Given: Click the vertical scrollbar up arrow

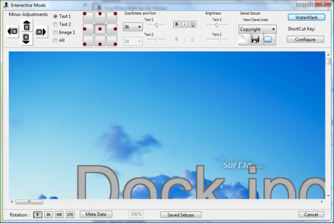Looking at the screenshot, I should tap(328, 55).
